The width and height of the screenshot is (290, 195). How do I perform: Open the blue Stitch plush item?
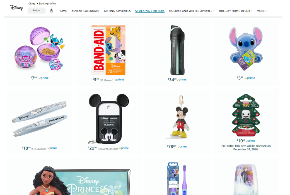click(246, 48)
